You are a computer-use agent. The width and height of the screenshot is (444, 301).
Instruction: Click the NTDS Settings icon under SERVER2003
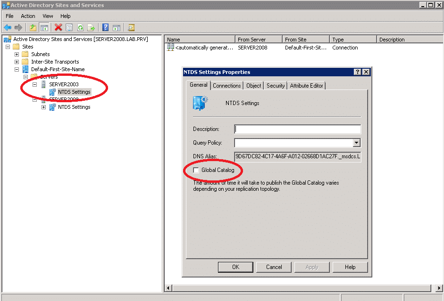(53, 92)
